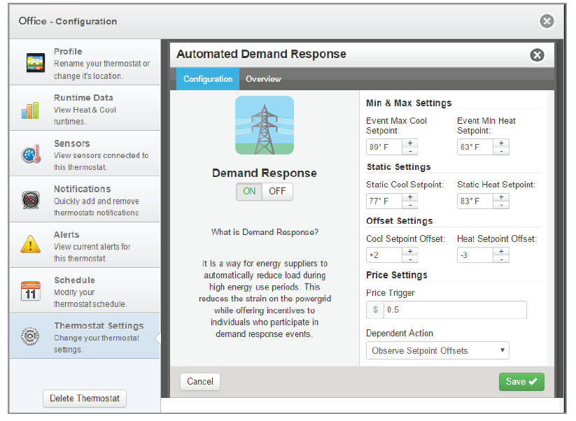The height and width of the screenshot is (421, 576).
Task: Turn Demand Response OFF
Action: coord(277,191)
